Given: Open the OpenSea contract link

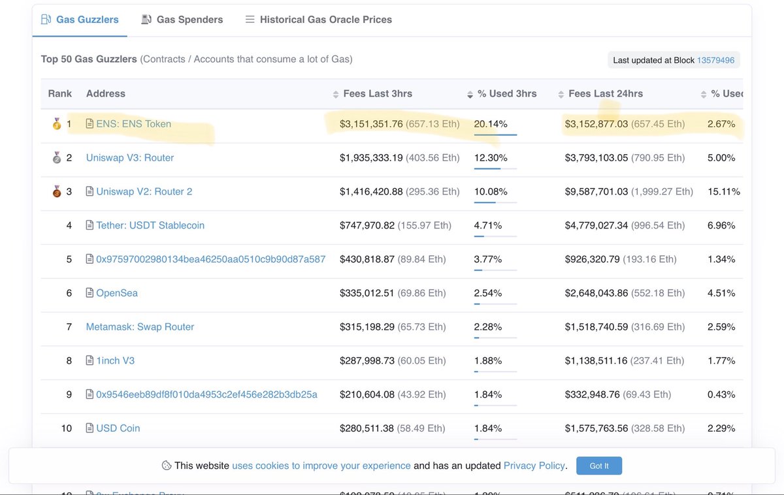Looking at the screenshot, I should pyautogui.click(x=117, y=293).
